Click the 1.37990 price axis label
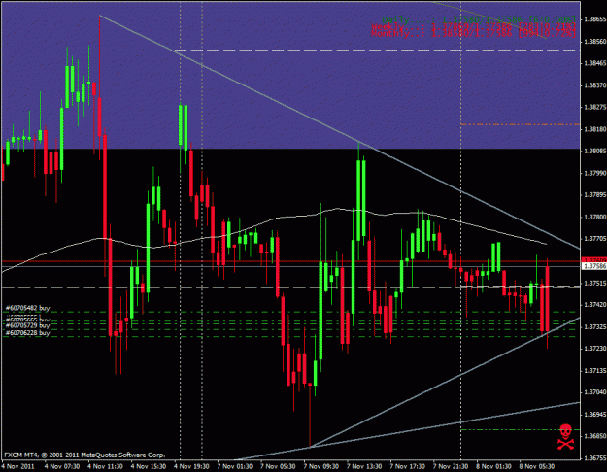607x472 pixels. point(595,173)
